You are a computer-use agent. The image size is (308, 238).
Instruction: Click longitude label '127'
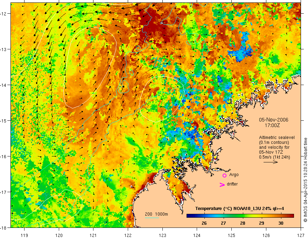click(301, 235)
